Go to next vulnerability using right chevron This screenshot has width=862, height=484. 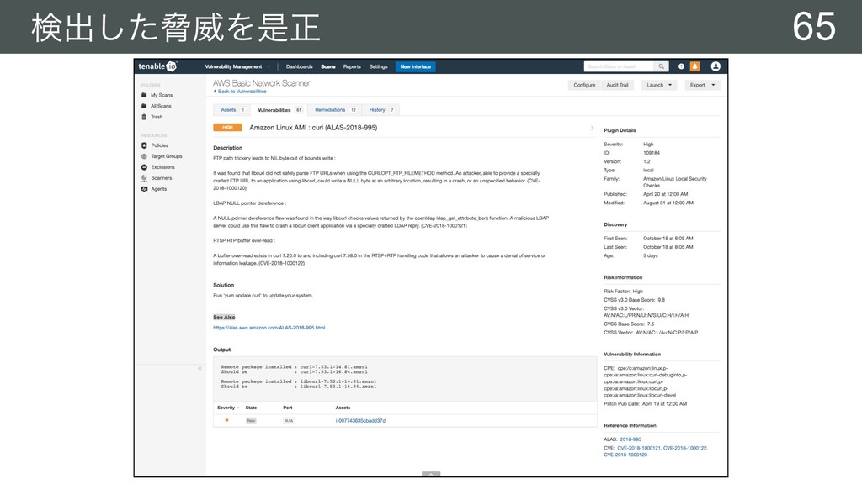[592, 128]
